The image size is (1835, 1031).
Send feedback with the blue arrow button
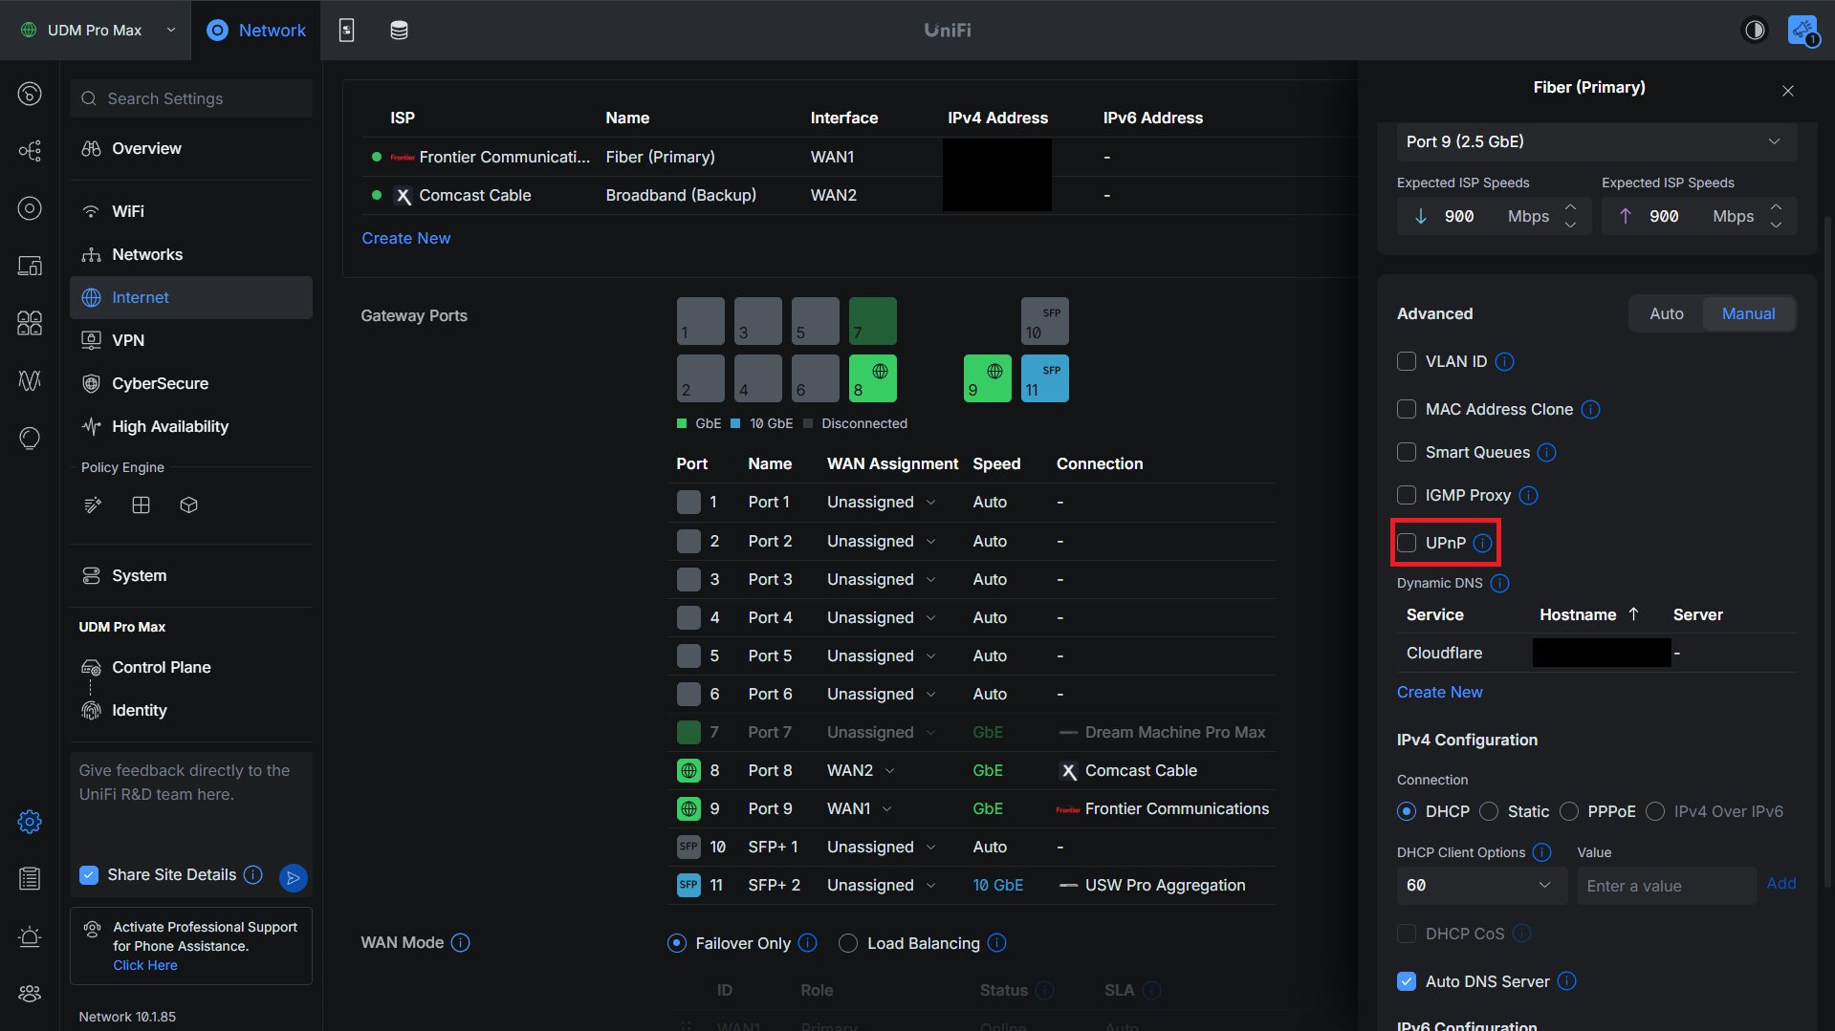294,877
